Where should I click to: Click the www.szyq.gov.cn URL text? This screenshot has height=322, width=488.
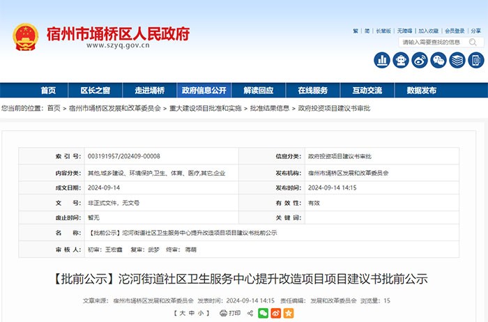point(119,45)
